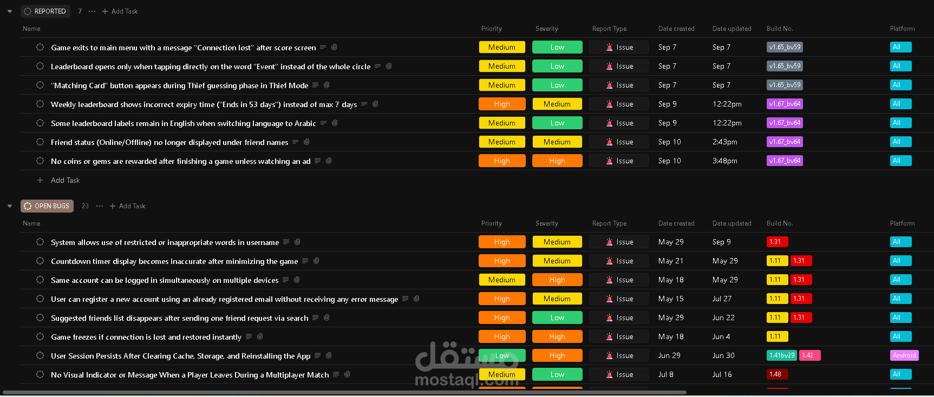Open task 'Countdown timer display becomes inaccurate'
Image resolution: width=934 pixels, height=397 pixels.
(174, 261)
